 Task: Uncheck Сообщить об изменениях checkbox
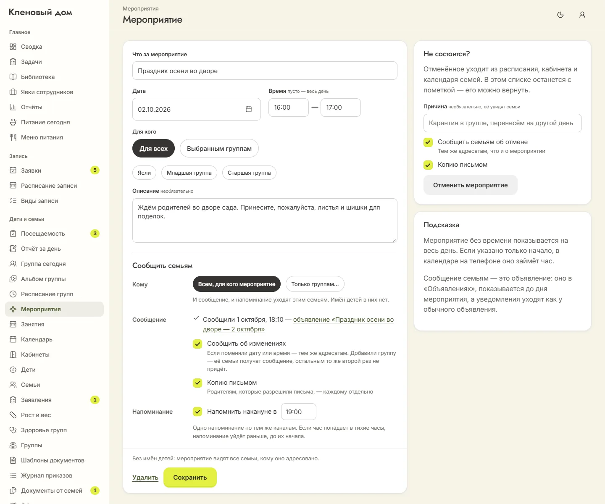pos(197,344)
